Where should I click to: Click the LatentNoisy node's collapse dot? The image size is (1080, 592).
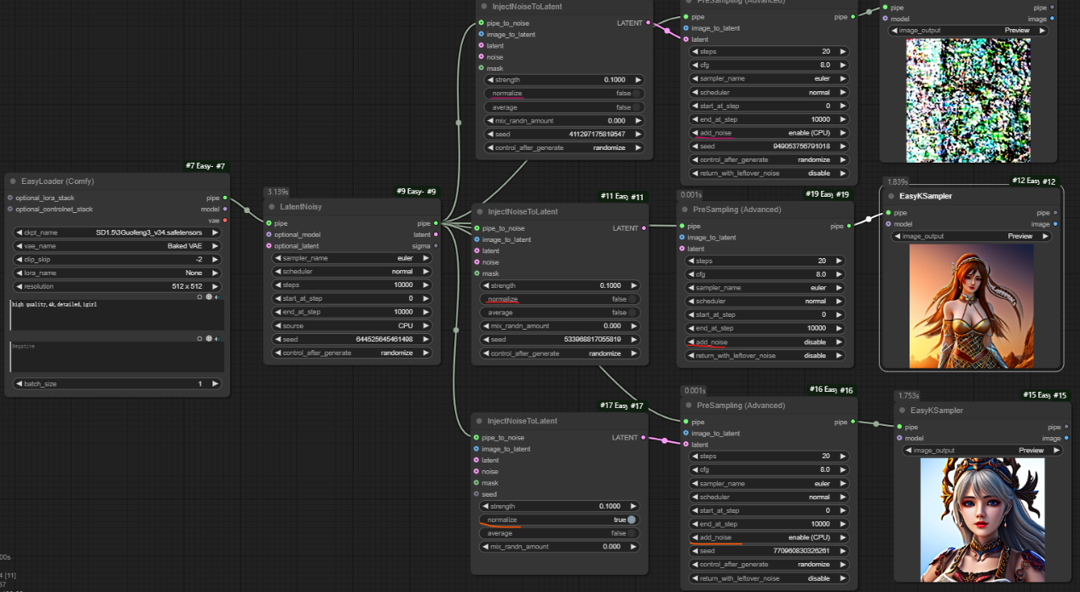pos(272,206)
